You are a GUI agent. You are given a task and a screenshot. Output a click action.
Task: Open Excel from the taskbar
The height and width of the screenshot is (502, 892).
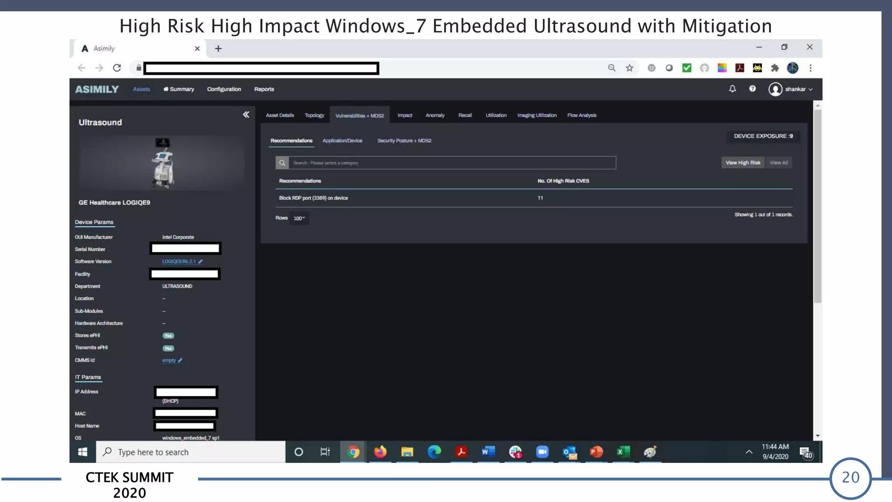point(623,452)
